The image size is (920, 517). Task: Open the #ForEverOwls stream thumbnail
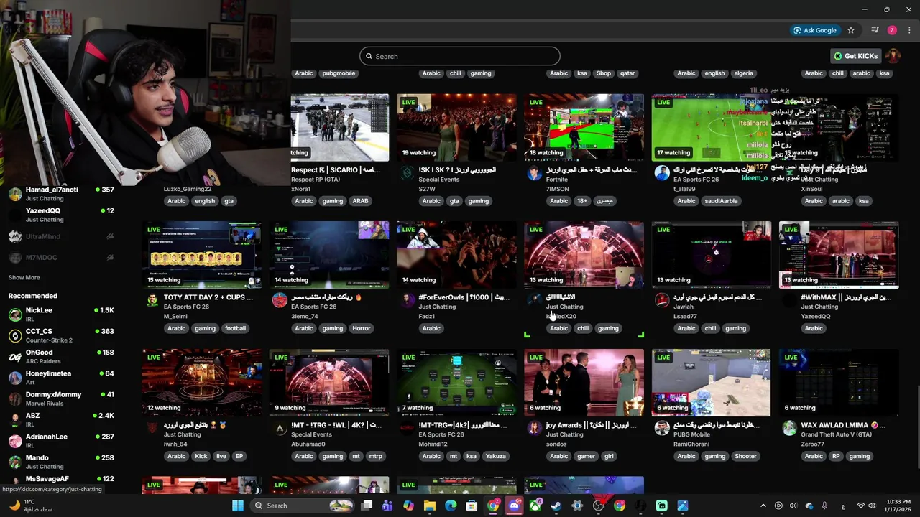point(456,255)
